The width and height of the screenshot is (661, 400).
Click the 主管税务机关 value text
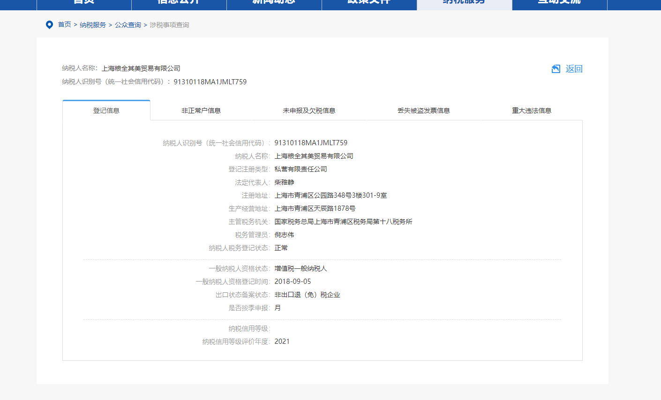coord(343,222)
